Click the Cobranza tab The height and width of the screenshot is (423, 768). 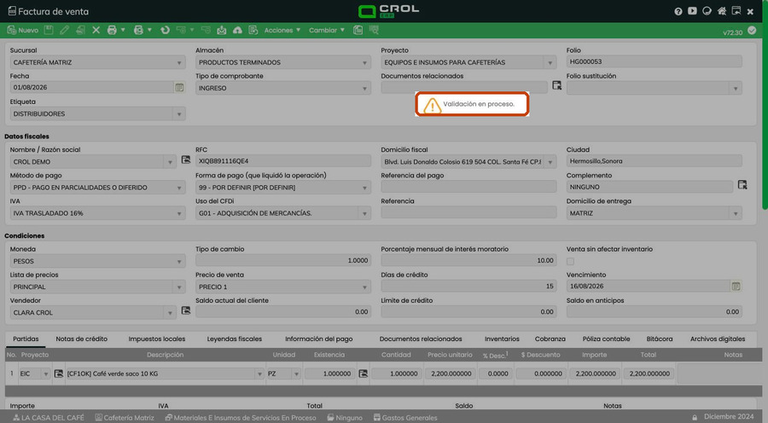click(x=550, y=339)
